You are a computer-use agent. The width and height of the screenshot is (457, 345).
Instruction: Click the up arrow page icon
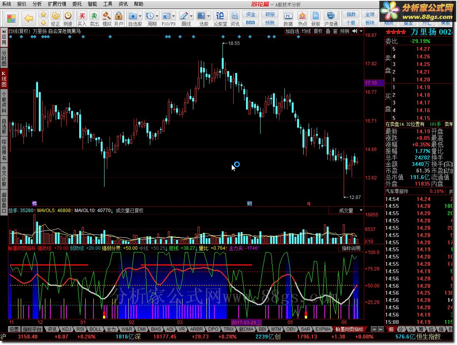click(43, 14)
